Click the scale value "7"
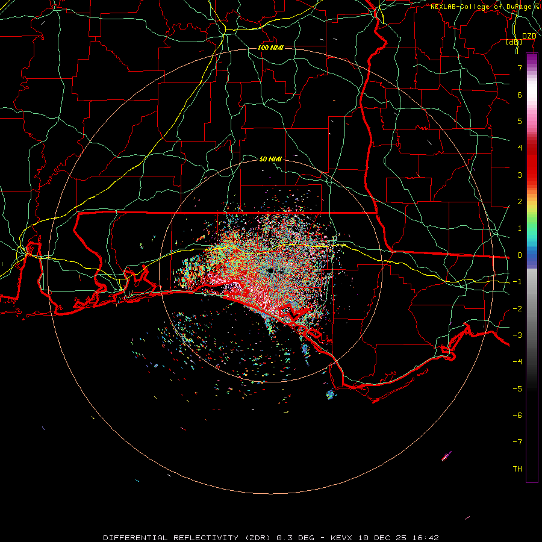 pyautogui.click(x=520, y=67)
